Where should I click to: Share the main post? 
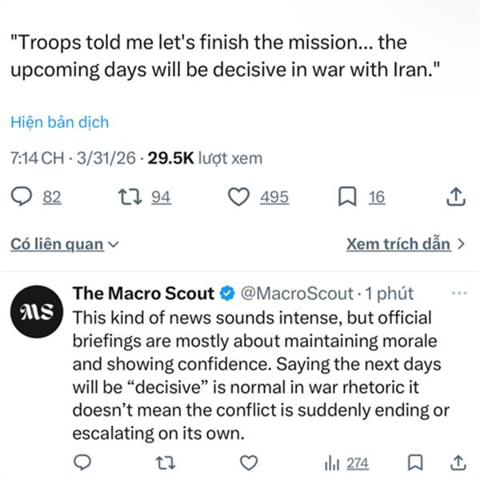click(x=454, y=197)
